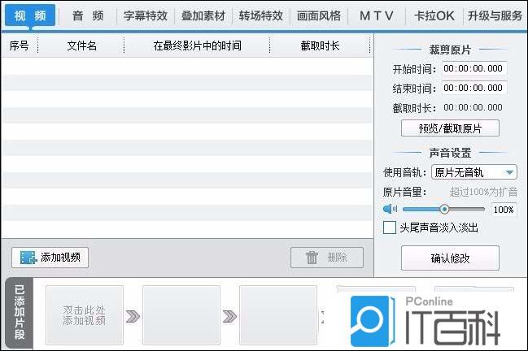Confirm changes with 确认修改 button
Image resolution: width=528 pixels, height=351 pixels.
(450, 258)
